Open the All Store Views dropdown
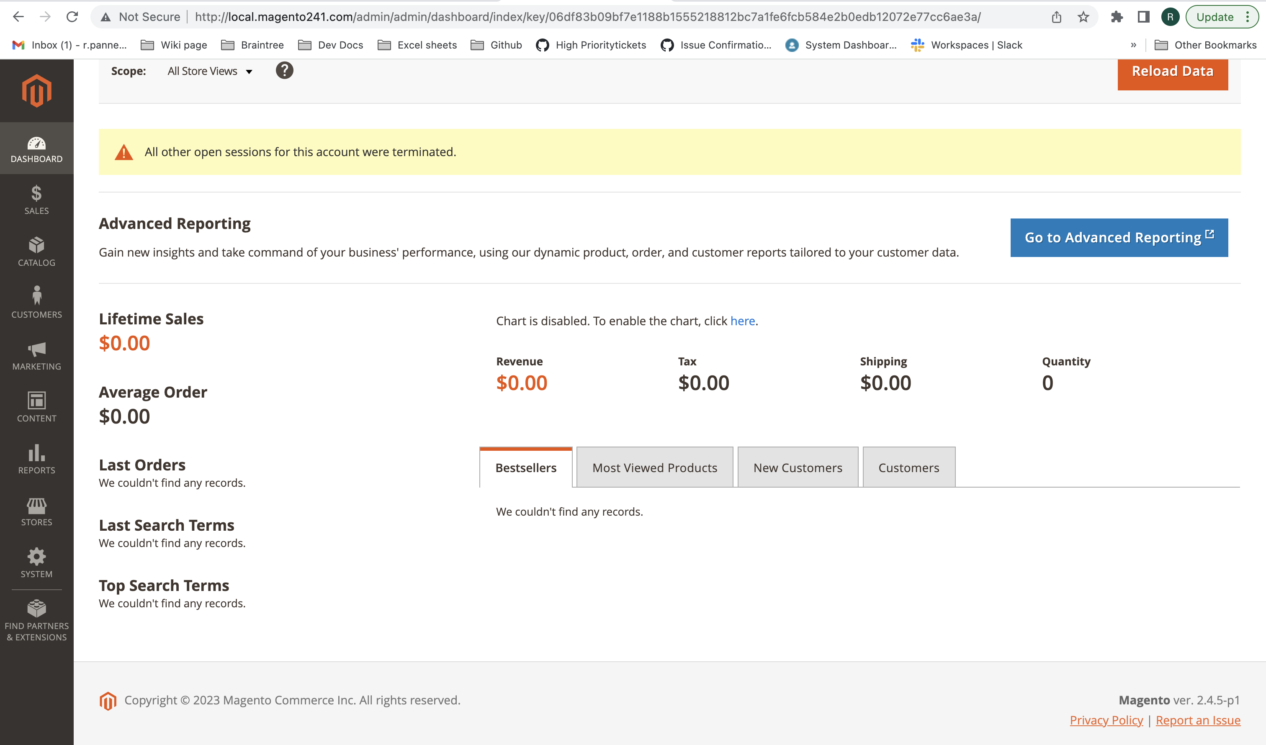1266x745 pixels. (209, 71)
